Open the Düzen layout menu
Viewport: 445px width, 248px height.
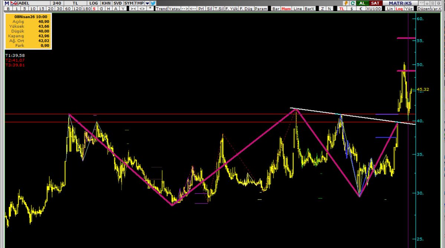click(x=424, y=9)
